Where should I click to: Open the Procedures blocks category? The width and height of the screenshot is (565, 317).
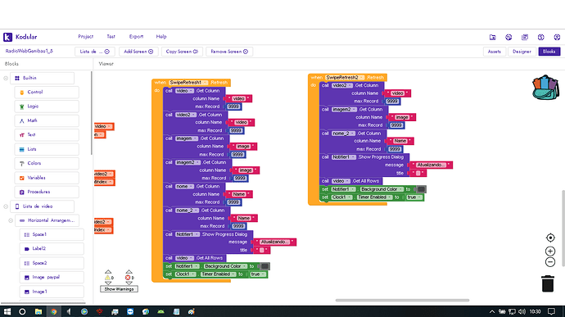pos(47,192)
